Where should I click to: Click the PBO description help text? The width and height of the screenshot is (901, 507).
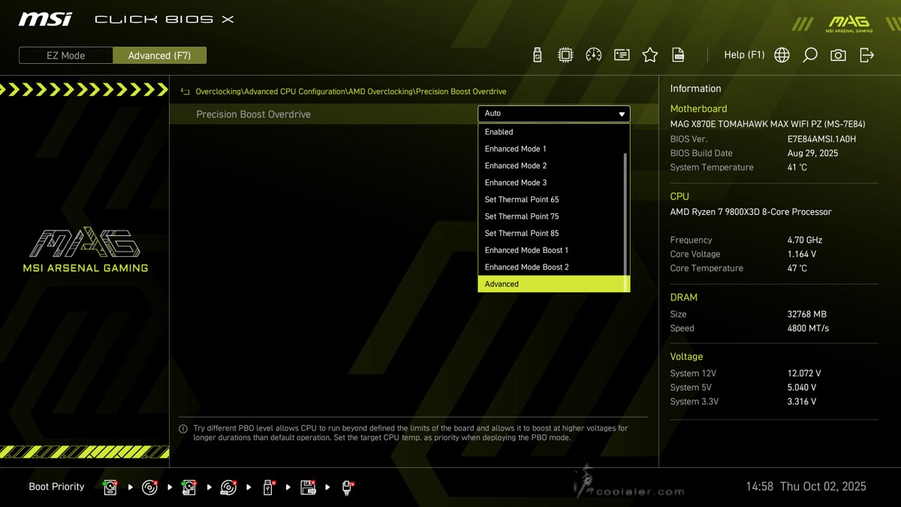(x=411, y=433)
